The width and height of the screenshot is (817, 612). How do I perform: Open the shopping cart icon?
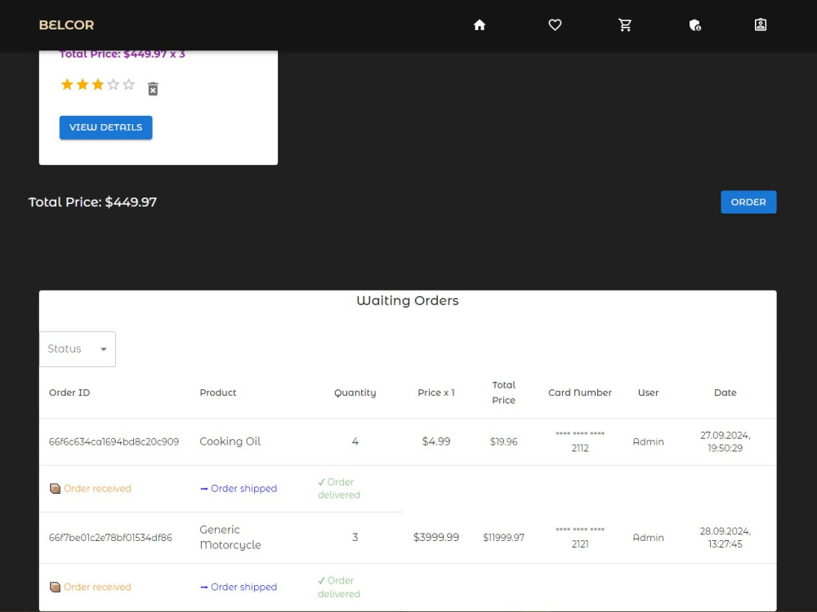[625, 25]
